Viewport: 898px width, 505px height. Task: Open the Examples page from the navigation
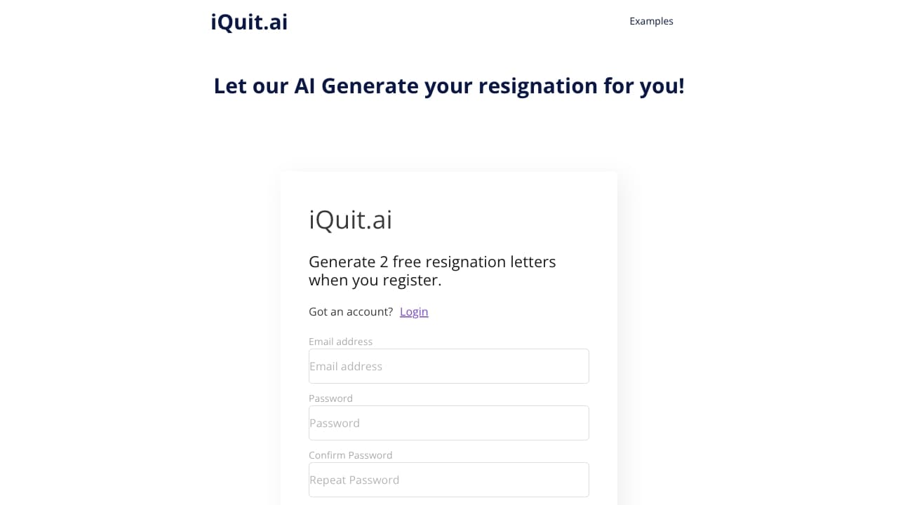(x=651, y=21)
